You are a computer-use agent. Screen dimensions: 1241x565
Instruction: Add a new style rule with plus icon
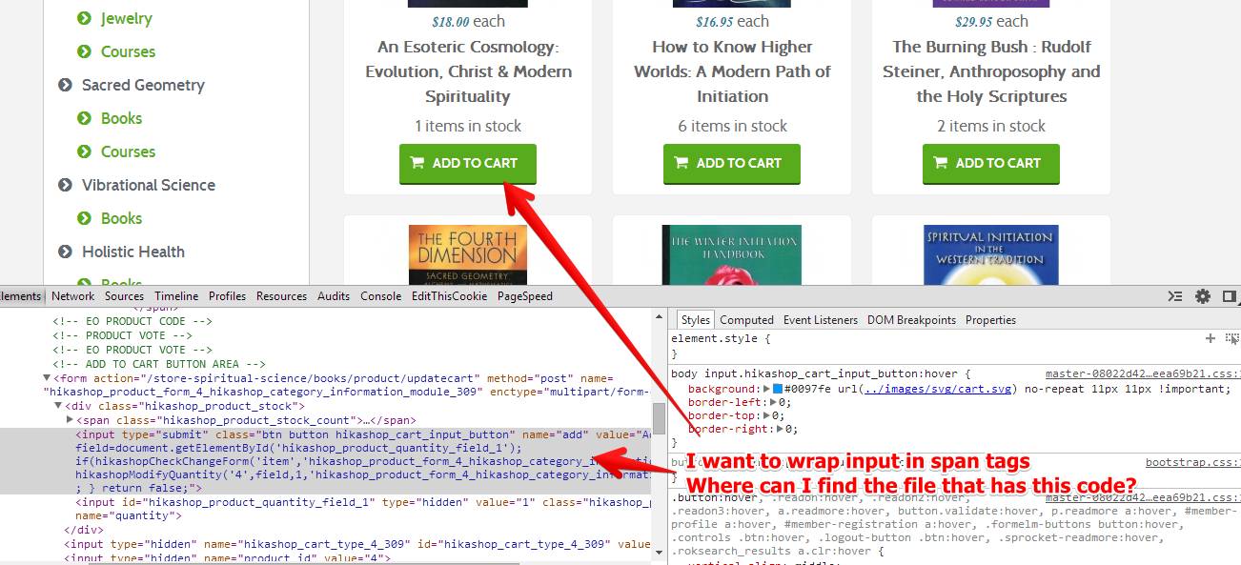[1210, 338]
